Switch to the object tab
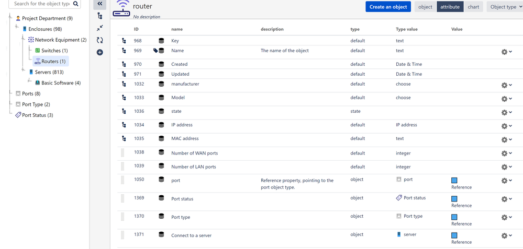 [425, 7]
